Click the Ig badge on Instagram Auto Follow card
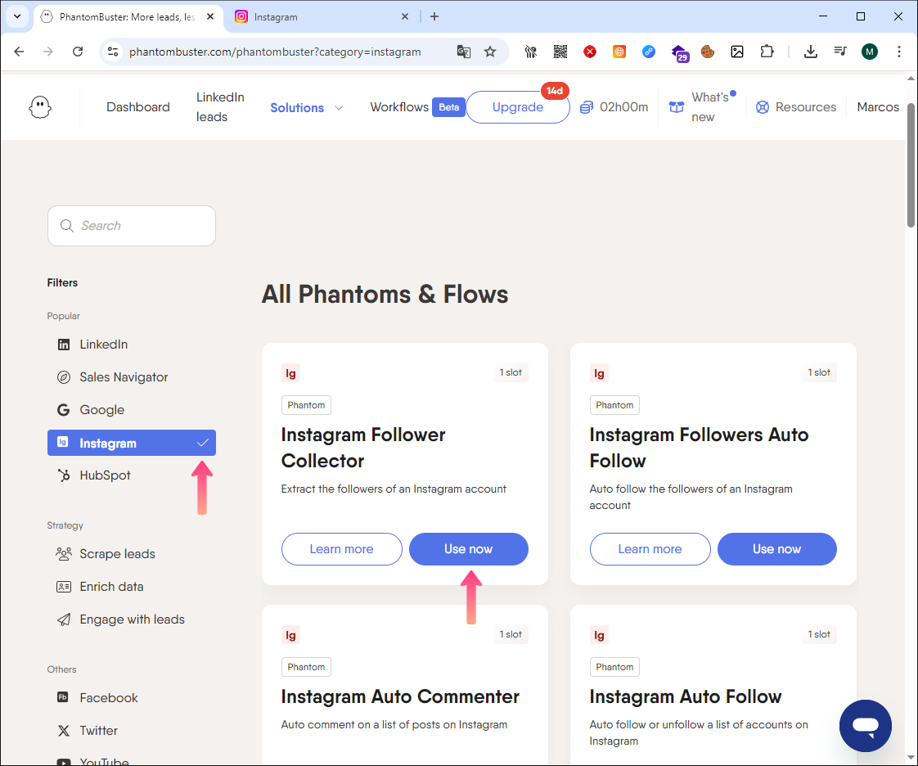Image resolution: width=918 pixels, height=766 pixels. pos(599,635)
